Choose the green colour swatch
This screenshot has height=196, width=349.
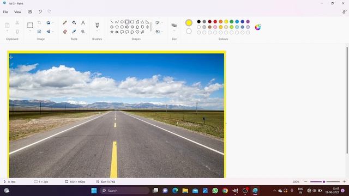pyautogui.click(x=231, y=22)
